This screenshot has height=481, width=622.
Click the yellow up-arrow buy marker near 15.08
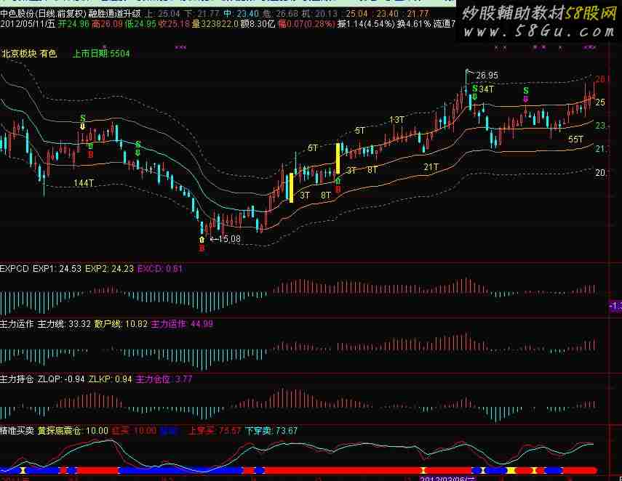[x=202, y=240]
